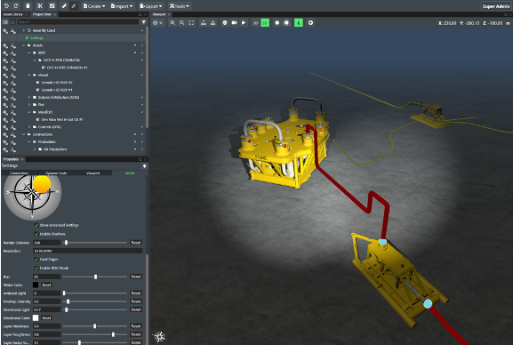The width and height of the screenshot is (513, 345).
Task: Click the first seabed level icon in viewport toolbar
Action: tap(204, 23)
